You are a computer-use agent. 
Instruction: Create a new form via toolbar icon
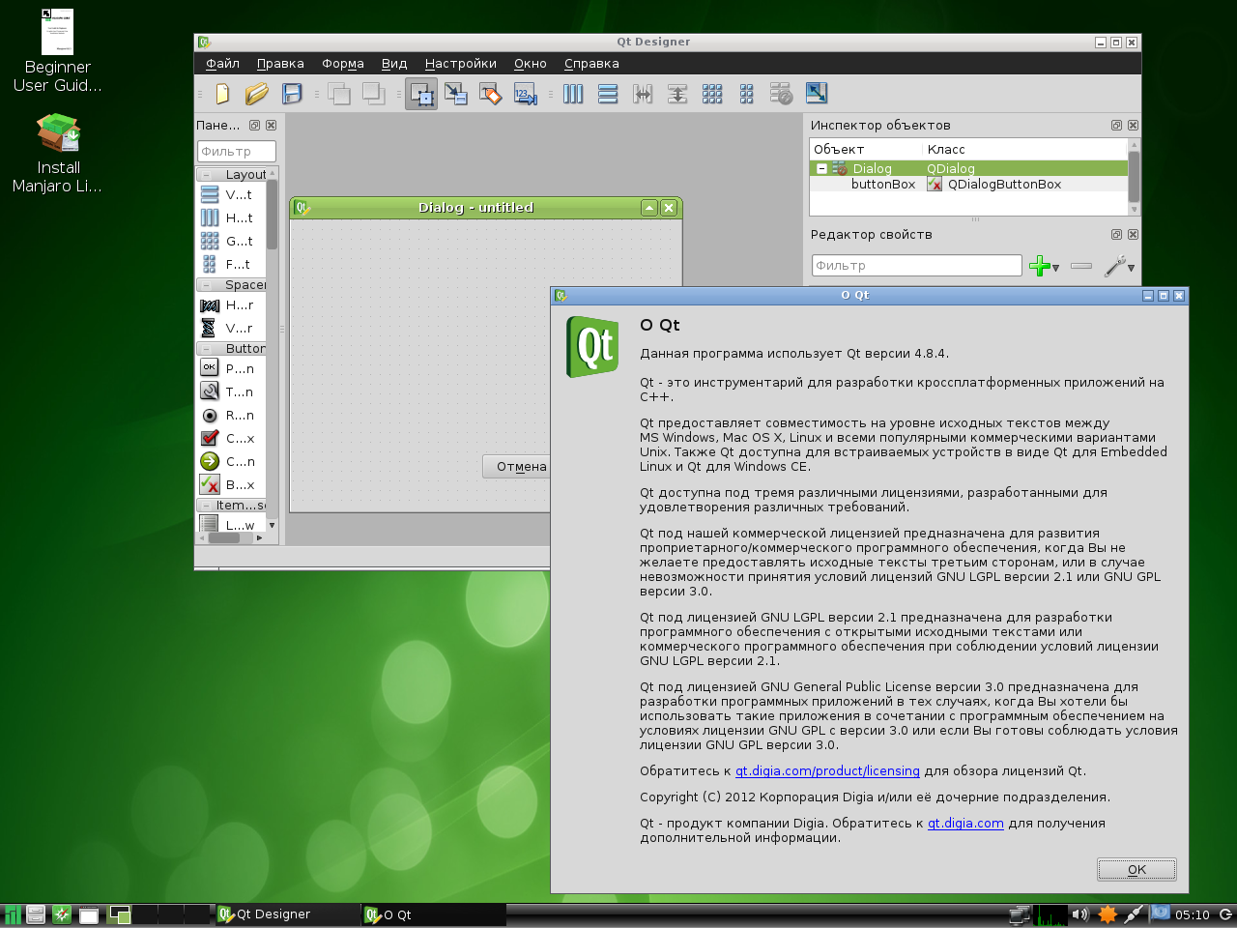click(x=222, y=94)
